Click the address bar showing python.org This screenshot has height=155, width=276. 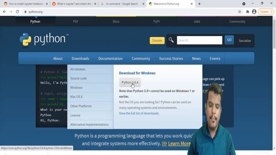point(130,12)
